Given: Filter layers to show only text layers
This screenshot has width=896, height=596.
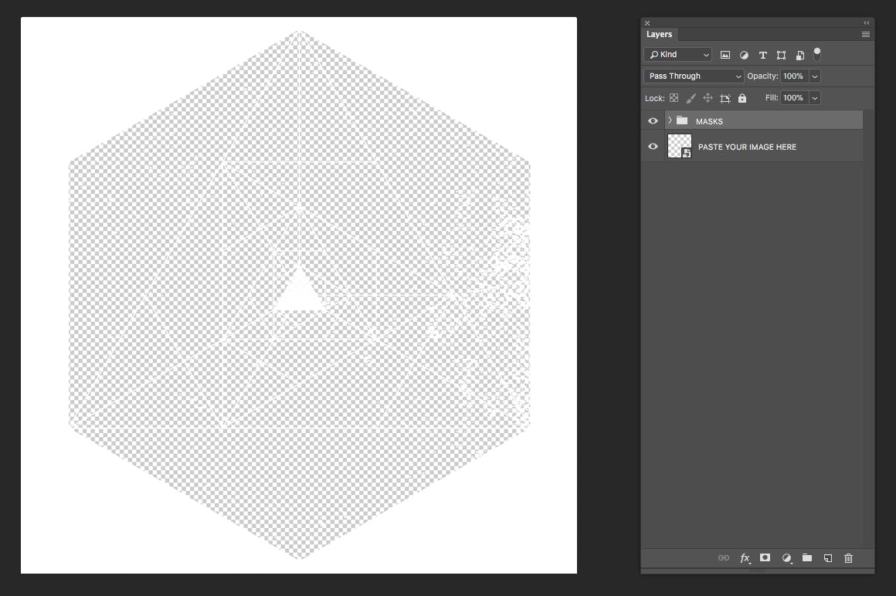Looking at the screenshot, I should (762, 55).
